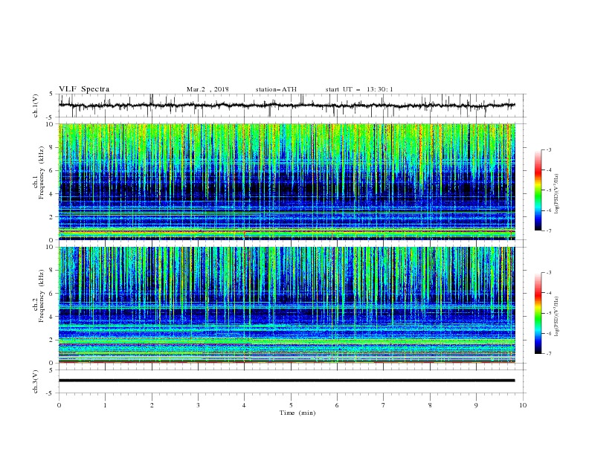Image resolution: width=589 pixels, height=455 pixels.
Task: Click the time axis tick label '3'
Action: (x=198, y=405)
